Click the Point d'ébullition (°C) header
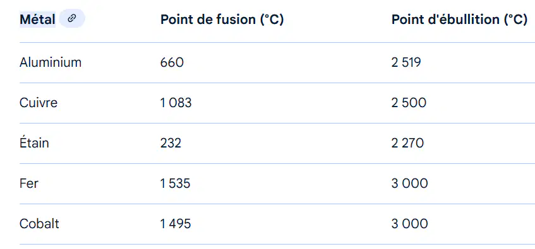 [x=459, y=20]
